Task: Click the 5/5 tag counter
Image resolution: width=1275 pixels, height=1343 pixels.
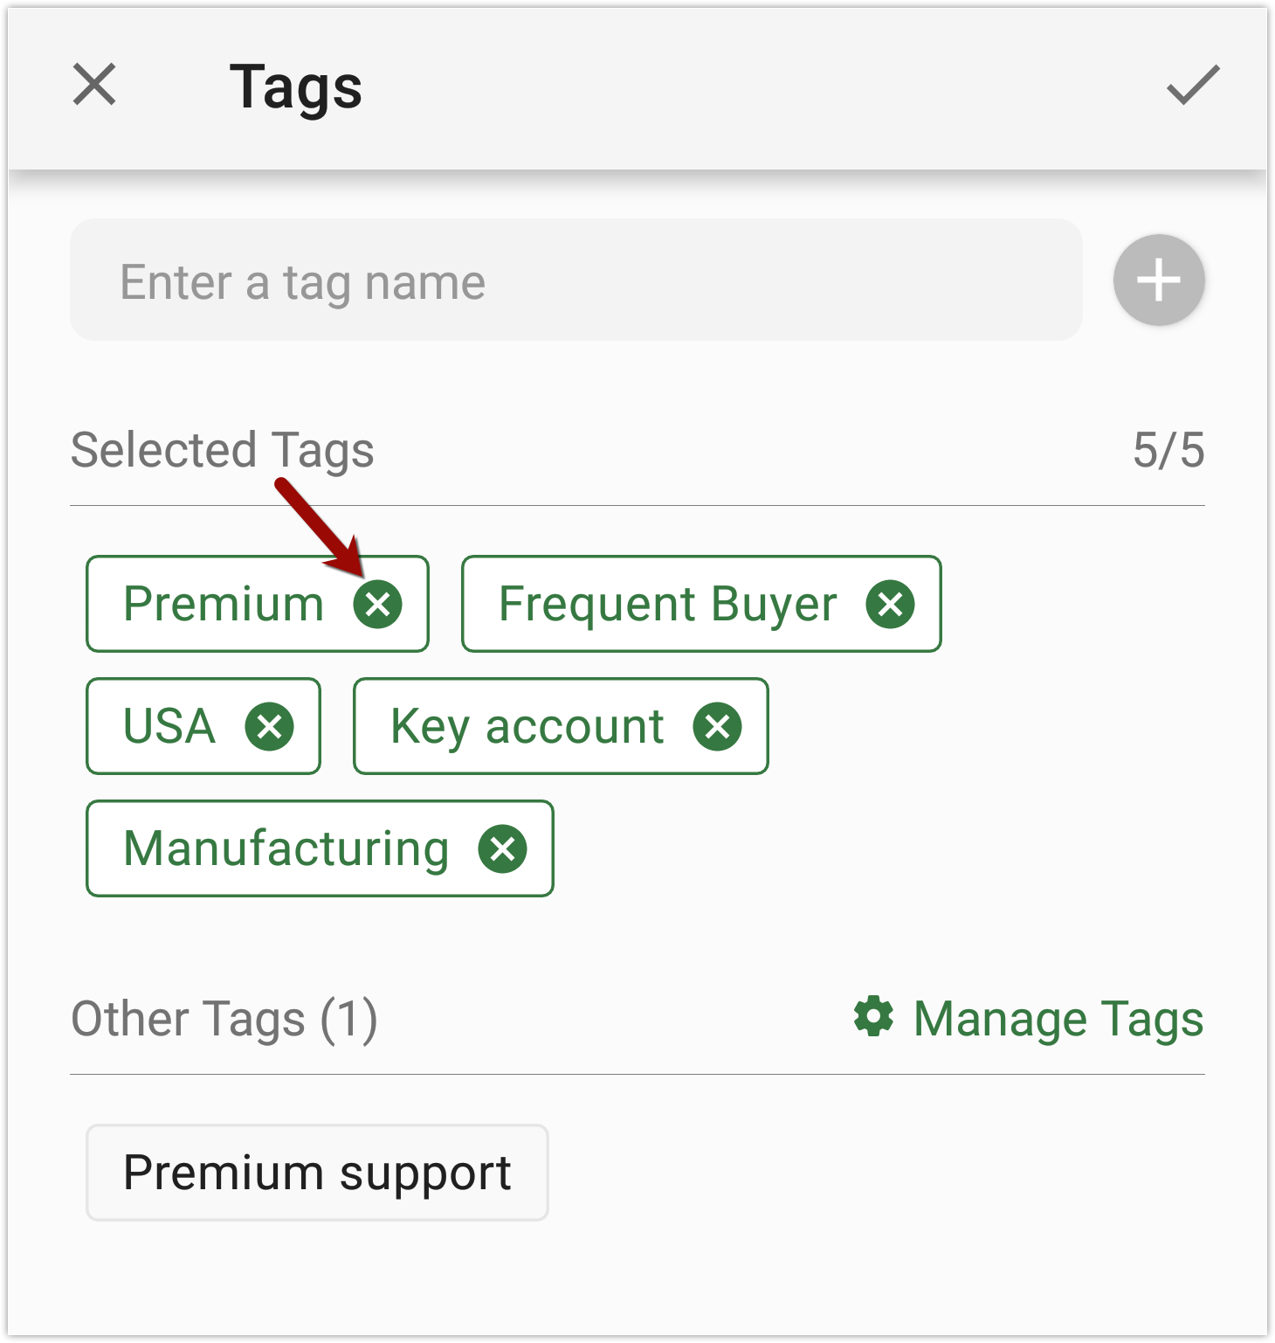Action: 1168,451
